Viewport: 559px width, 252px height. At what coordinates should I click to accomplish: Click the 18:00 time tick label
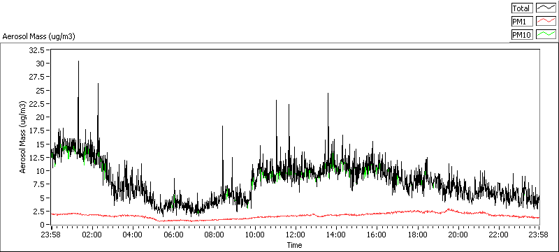coord(417,235)
